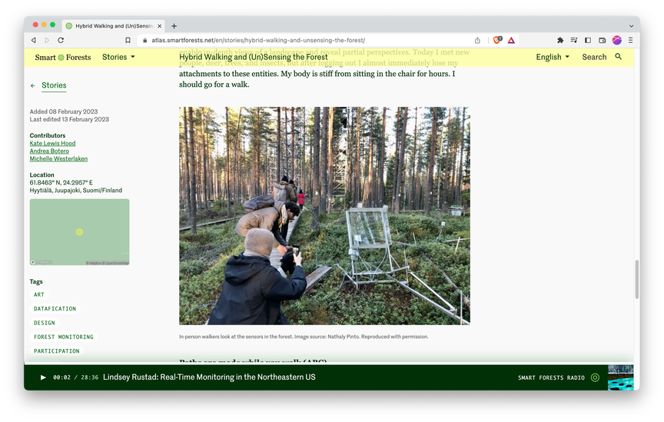Go back using the browser back arrow
The width and height of the screenshot is (664, 422).
(34, 40)
